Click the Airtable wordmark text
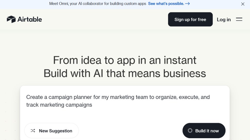This screenshot has width=250, height=140. [30, 19]
